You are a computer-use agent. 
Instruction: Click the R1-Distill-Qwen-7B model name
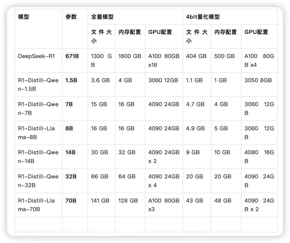click(38, 109)
